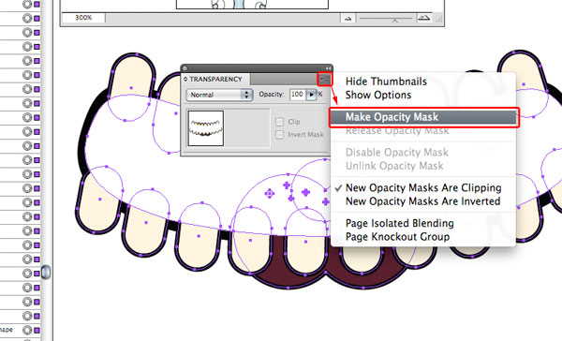Click the Navigator zoom in mountains icon
562x341 pixels.
424,18
